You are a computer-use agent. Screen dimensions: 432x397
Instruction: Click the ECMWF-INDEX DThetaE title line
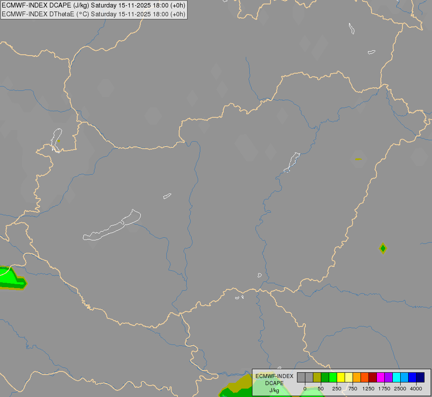coord(94,14)
